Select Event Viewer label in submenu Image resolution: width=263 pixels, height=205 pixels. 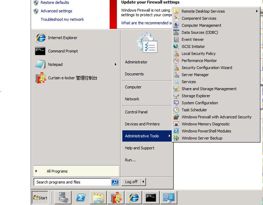192,39
